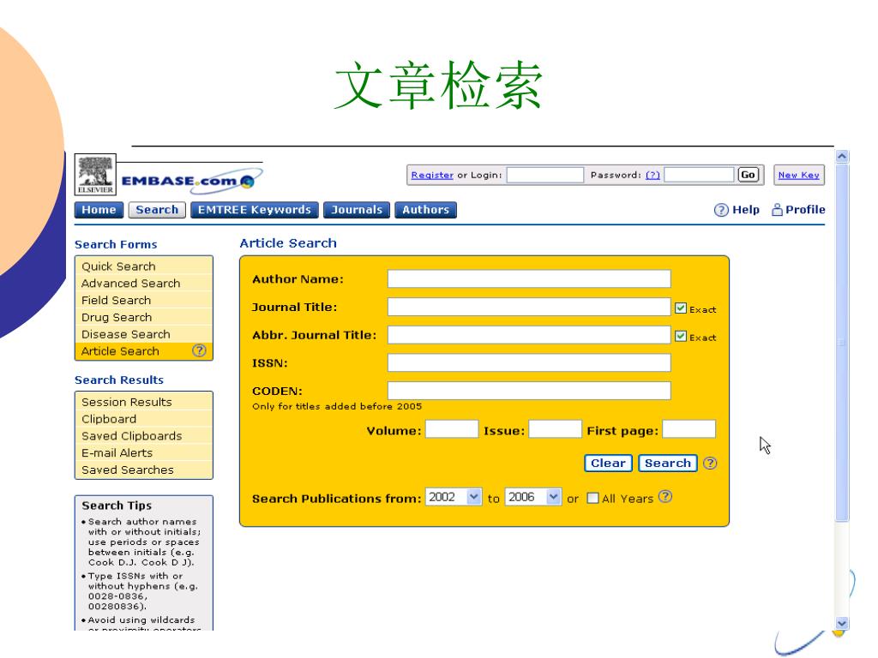Open the Clipboard

(143, 418)
